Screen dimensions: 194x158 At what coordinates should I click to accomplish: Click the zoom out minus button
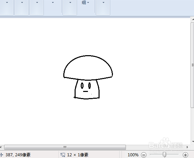click(144, 155)
